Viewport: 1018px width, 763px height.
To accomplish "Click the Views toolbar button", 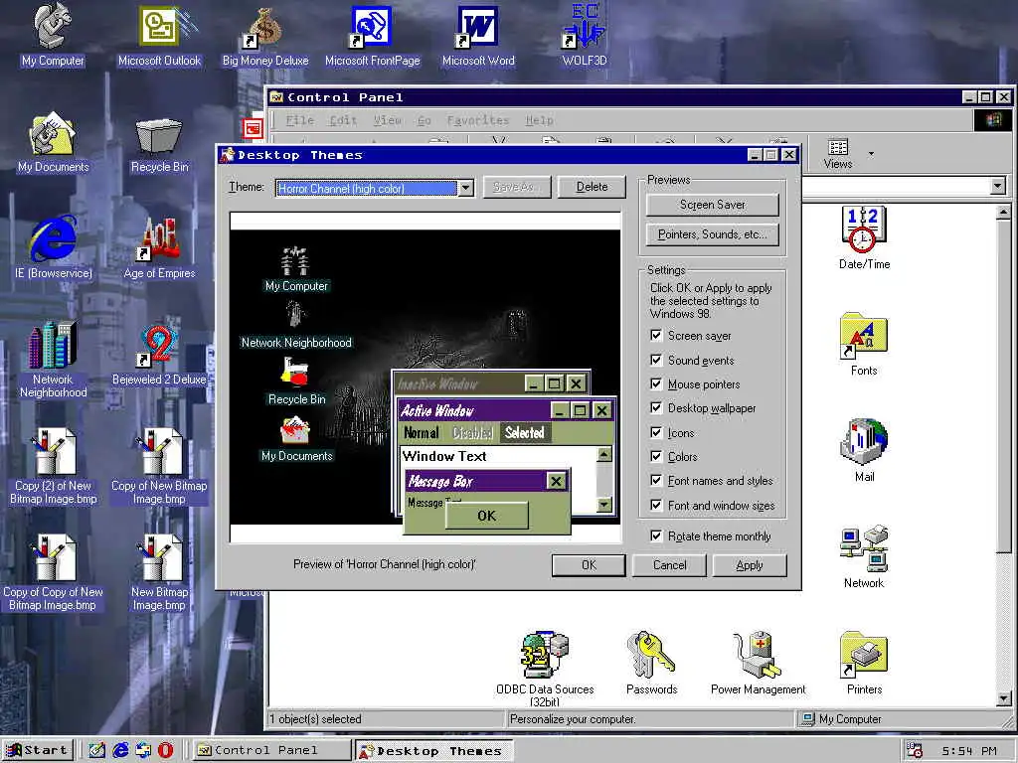I will (837, 154).
